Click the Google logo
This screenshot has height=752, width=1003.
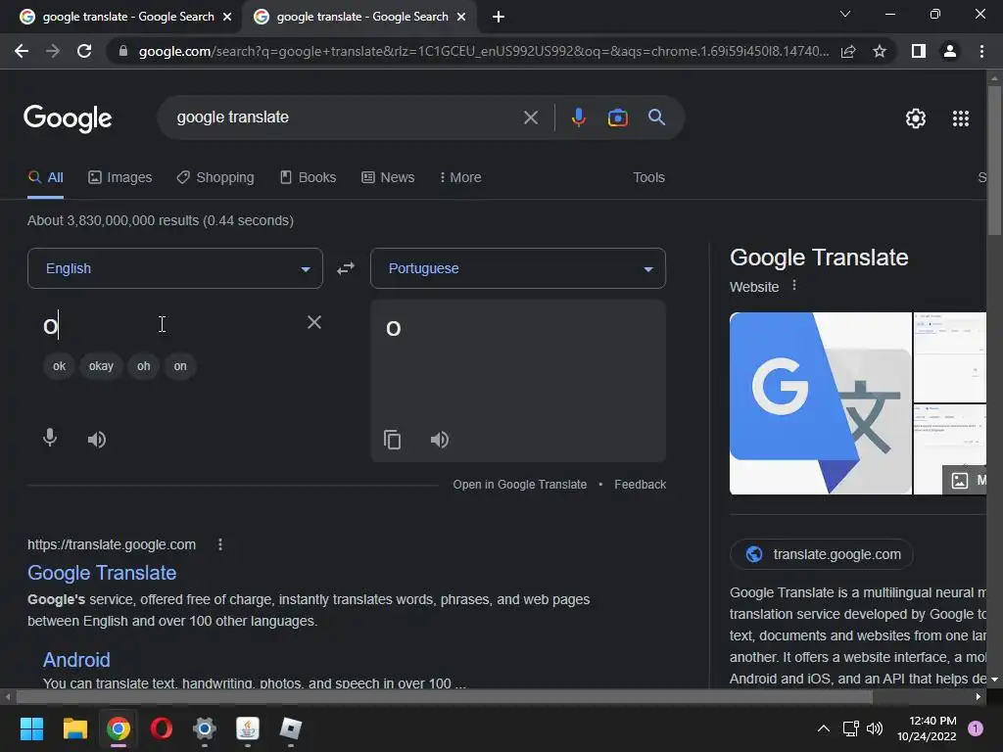[x=68, y=118]
